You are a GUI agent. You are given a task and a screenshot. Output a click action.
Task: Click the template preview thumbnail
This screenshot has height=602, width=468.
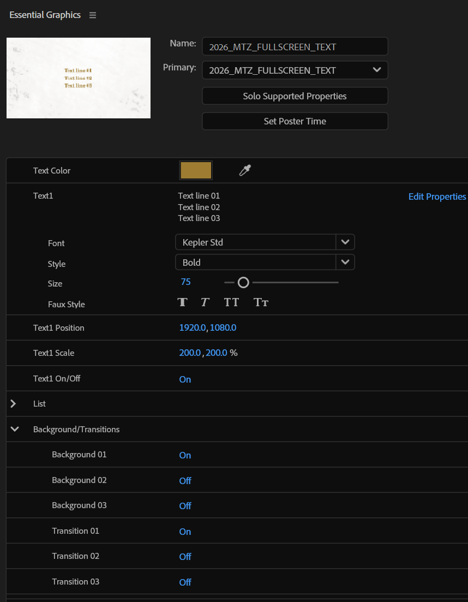(x=78, y=78)
